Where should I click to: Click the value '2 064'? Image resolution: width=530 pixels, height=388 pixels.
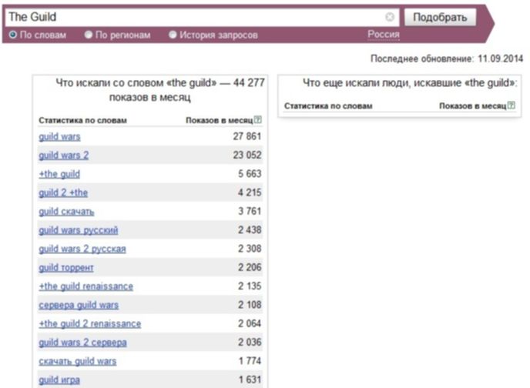pos(250,323)
